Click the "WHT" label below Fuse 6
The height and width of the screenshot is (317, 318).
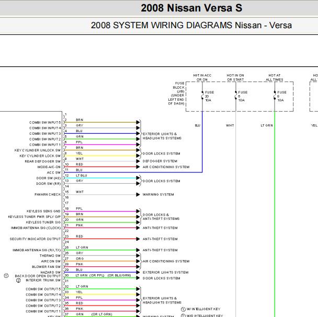[230, 125]
